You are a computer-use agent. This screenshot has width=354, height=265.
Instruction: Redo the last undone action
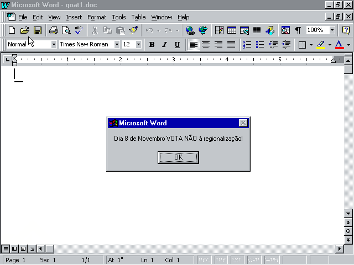[x=168, y=30]
